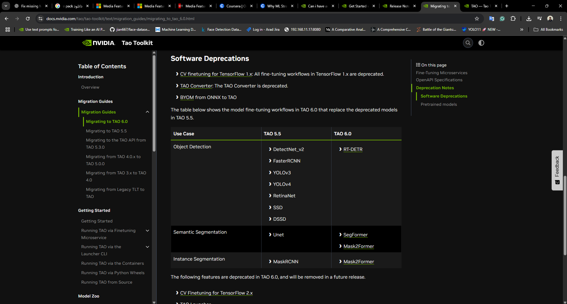This screenshot has height=304, width=567.
Task: Toggle the dark/light theme switch
Action: 481,43
